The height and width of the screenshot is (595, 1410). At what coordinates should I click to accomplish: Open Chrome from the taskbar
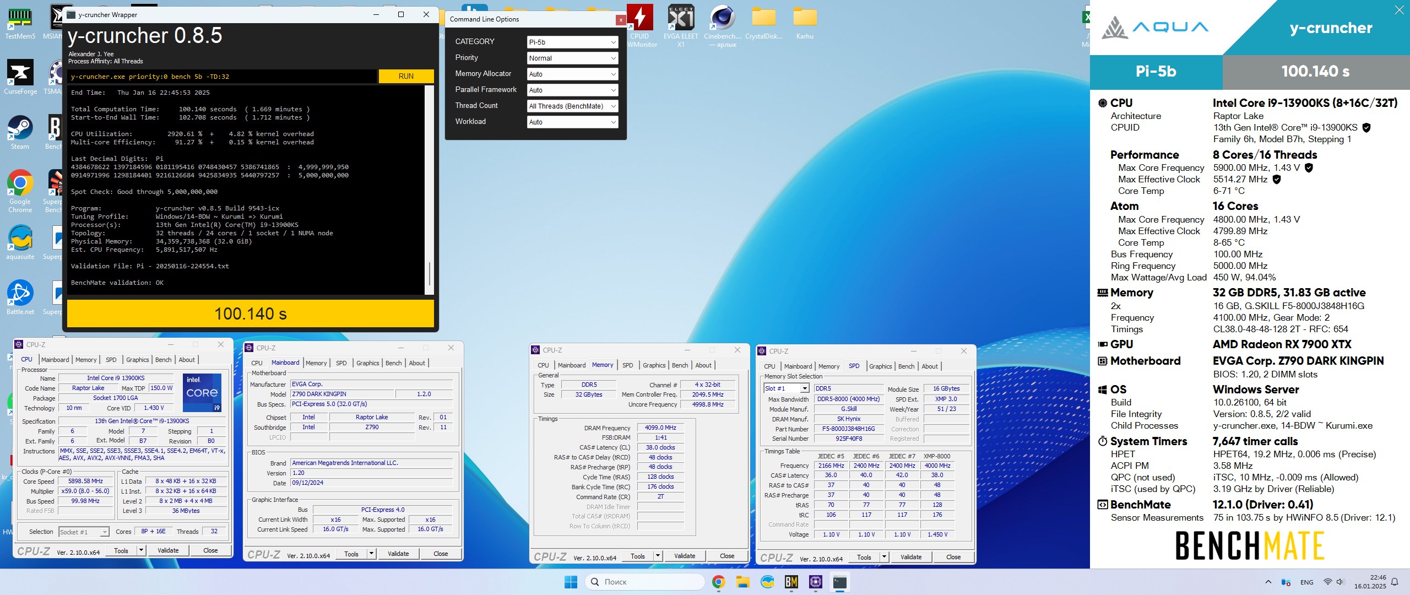[718, 582]
